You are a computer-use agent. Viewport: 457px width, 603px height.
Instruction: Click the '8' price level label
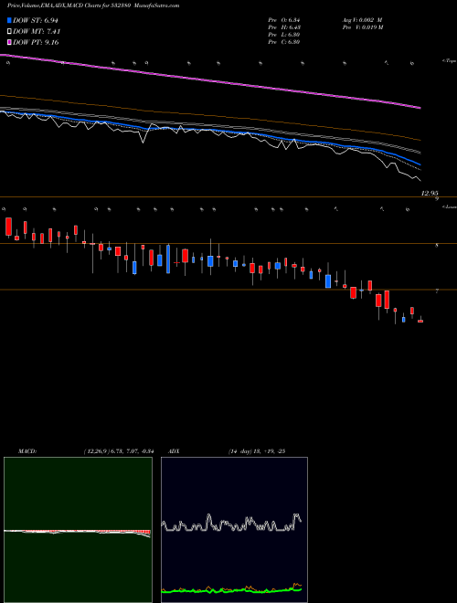[437, 246]
